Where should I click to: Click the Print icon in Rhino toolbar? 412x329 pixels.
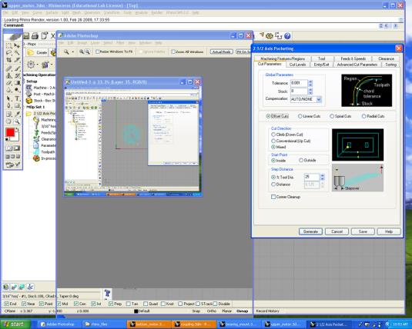pyautogui.click(x=35, y=35)
